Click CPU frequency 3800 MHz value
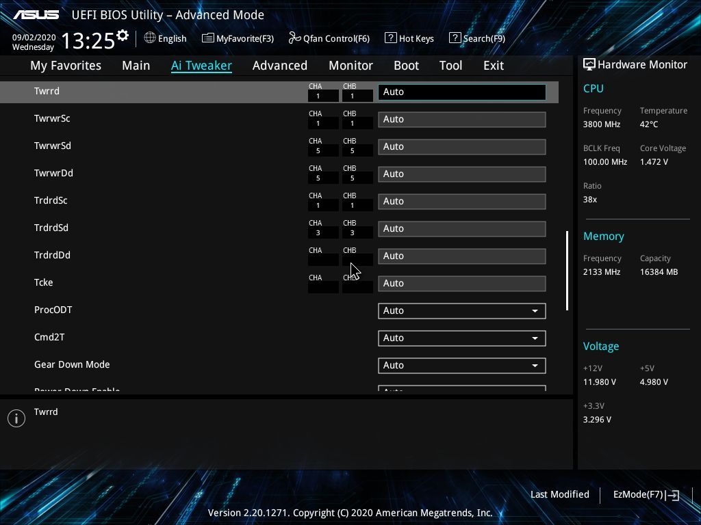 (601, 124)
